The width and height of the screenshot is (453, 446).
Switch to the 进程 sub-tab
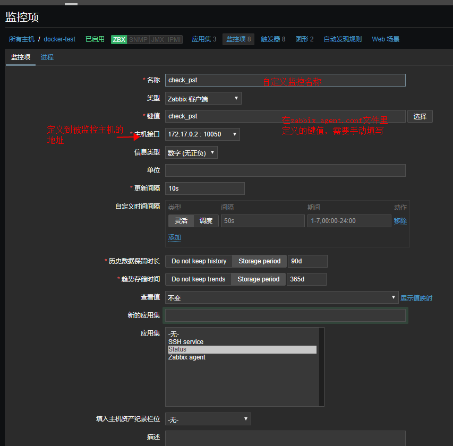(x=47, y=57)
